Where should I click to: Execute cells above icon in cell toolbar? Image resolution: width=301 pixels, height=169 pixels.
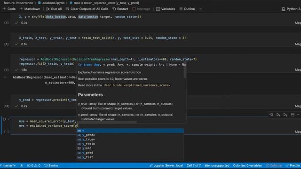point(278,115)
